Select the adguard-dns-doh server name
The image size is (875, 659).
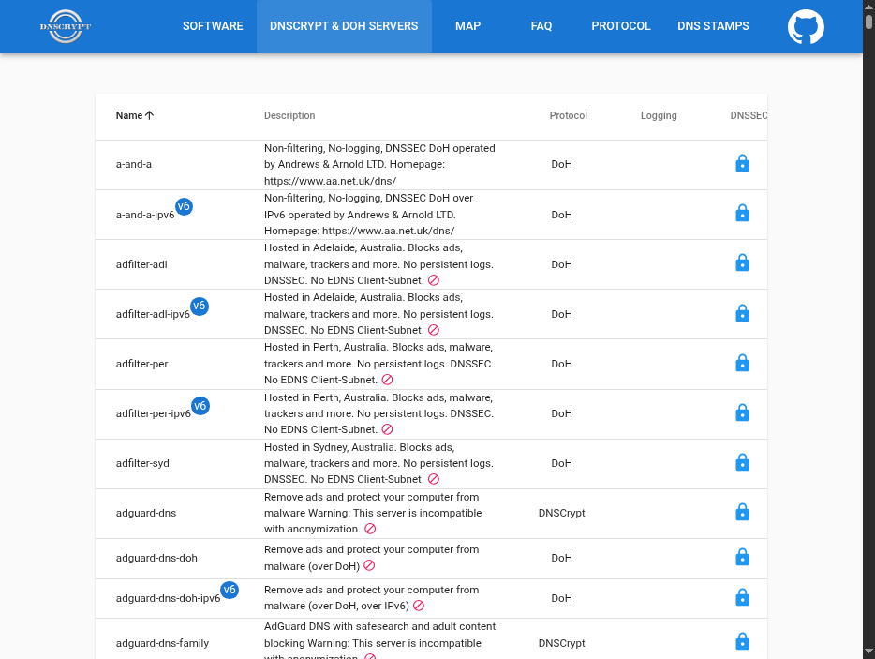click(x=156, y=559)
